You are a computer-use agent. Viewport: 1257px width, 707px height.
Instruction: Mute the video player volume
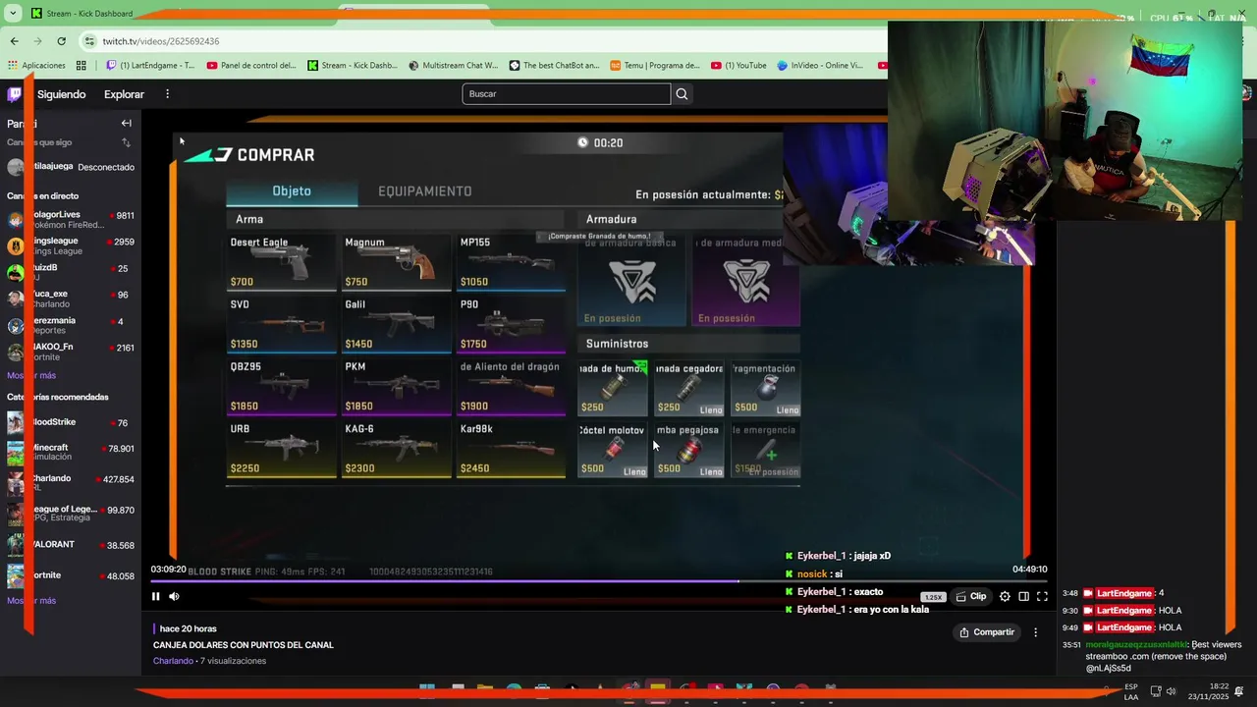point(174,596)
